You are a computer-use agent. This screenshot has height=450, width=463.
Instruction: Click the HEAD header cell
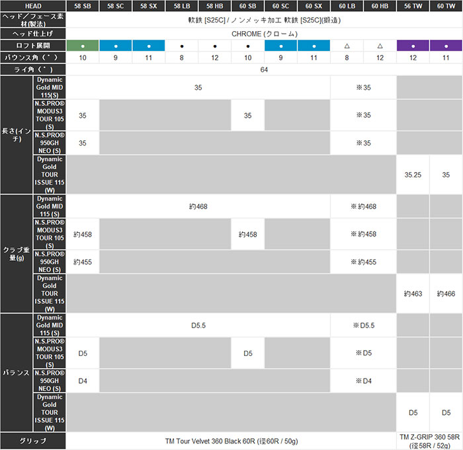tap(33, 6)
